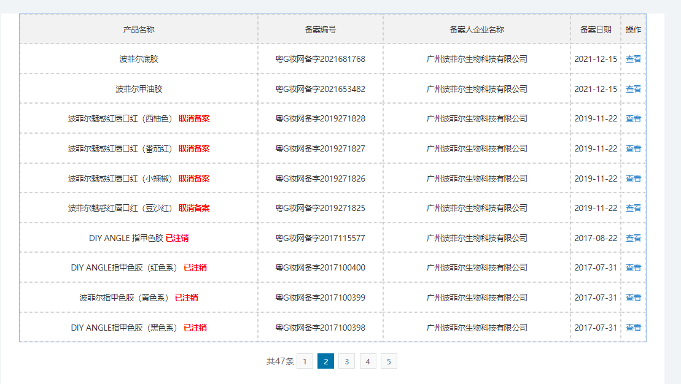Click date 2017-07-31 in 红色系 row

pos(596,267)
